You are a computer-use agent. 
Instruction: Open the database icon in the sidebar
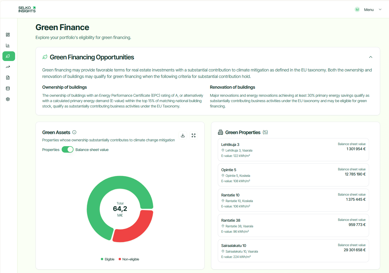tap(8, 88)
